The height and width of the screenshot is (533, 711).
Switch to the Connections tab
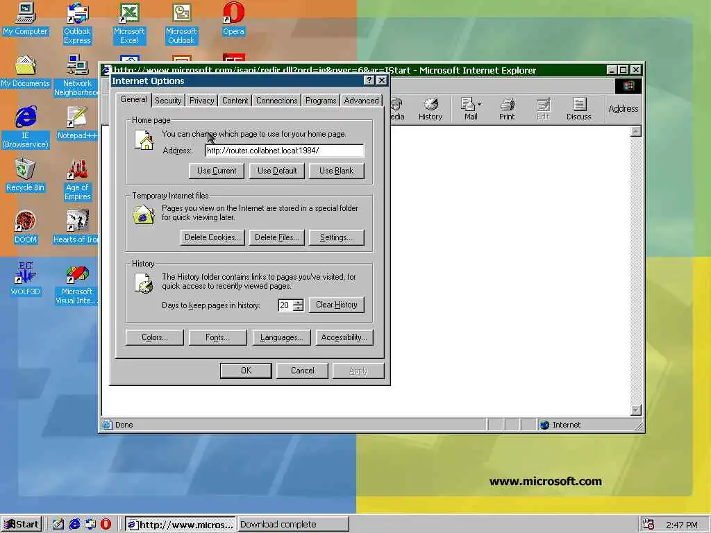click(x=276, y=101)
